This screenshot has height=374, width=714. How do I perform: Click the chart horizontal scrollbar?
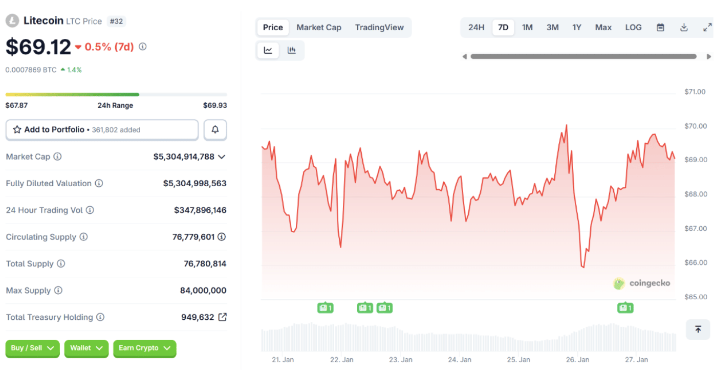tap(583, 56)
